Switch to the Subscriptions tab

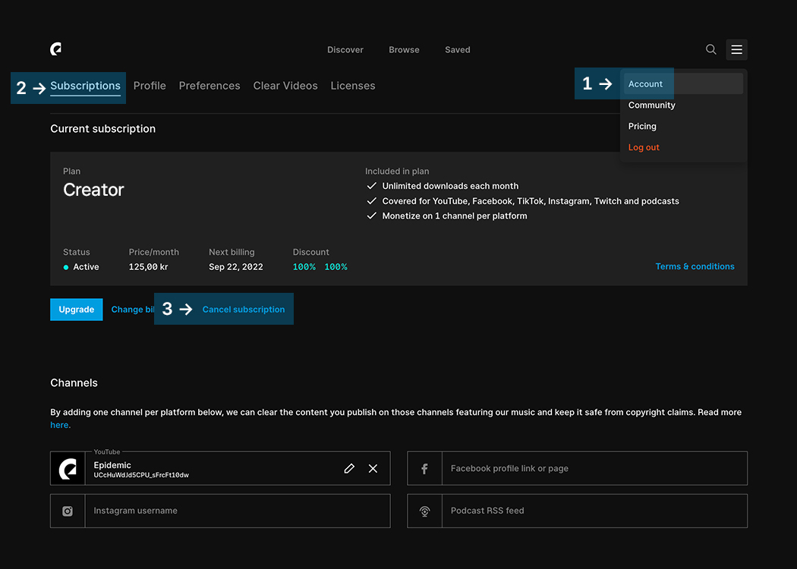pyautogui.click(x=85, y=86)
